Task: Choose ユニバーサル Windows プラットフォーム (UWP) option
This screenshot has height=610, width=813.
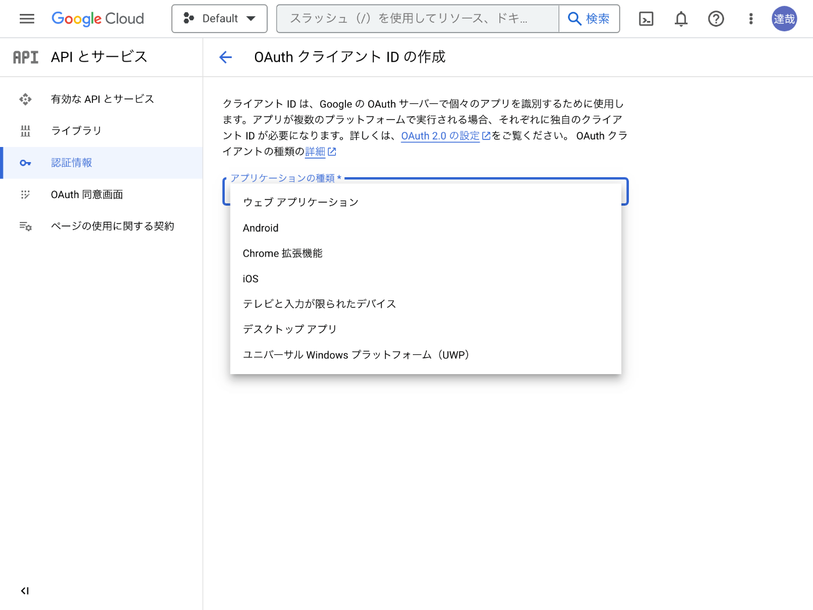Action: tap(426, 355)
